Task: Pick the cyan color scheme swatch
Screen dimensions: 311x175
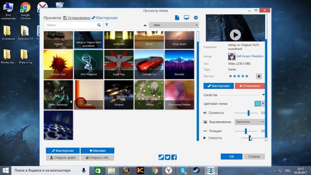Action: coord(258,104)
